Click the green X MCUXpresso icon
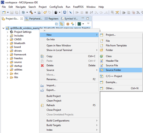This screenshot has height=133, width=143. (79, 24)
